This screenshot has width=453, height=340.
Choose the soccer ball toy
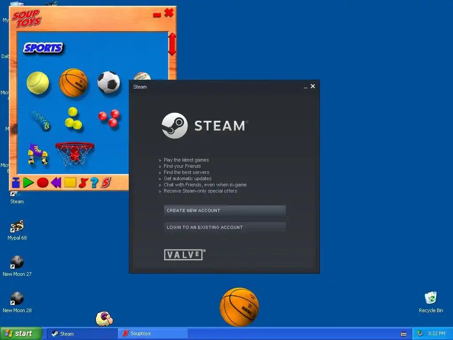109,82
